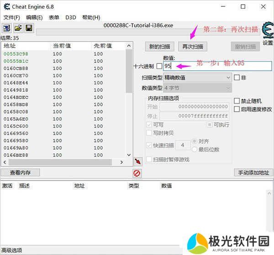Viewport: 274px width, 255px height.
Task: Click the results vertical scrollbar thumb
Action: [x=129, y=71]
